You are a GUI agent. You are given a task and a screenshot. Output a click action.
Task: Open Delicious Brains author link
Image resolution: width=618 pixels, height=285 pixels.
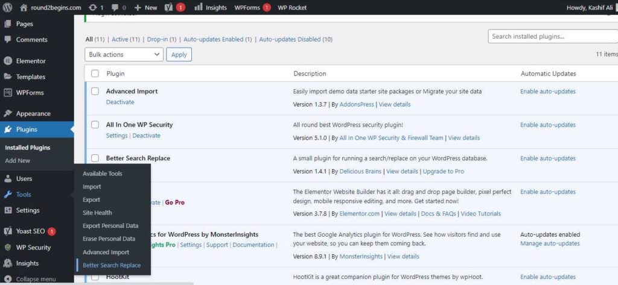click(360, 171)
